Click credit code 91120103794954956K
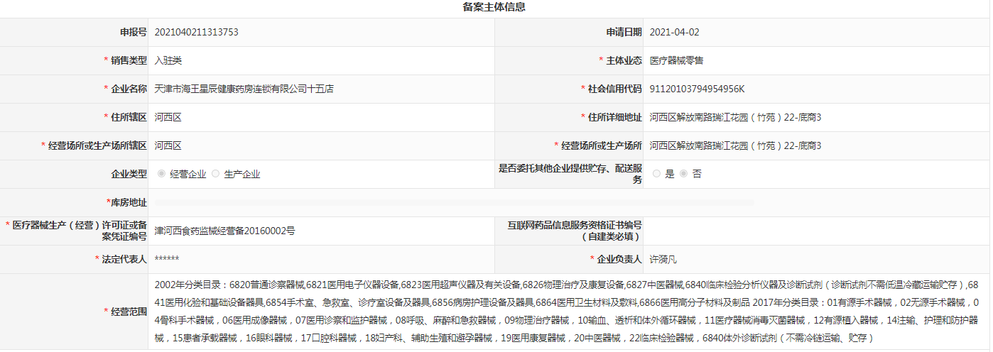This screenshot has height=352, width=993. [x=698, y=89]
